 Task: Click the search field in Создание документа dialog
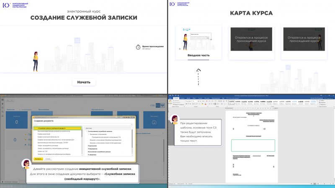point(82,124)
